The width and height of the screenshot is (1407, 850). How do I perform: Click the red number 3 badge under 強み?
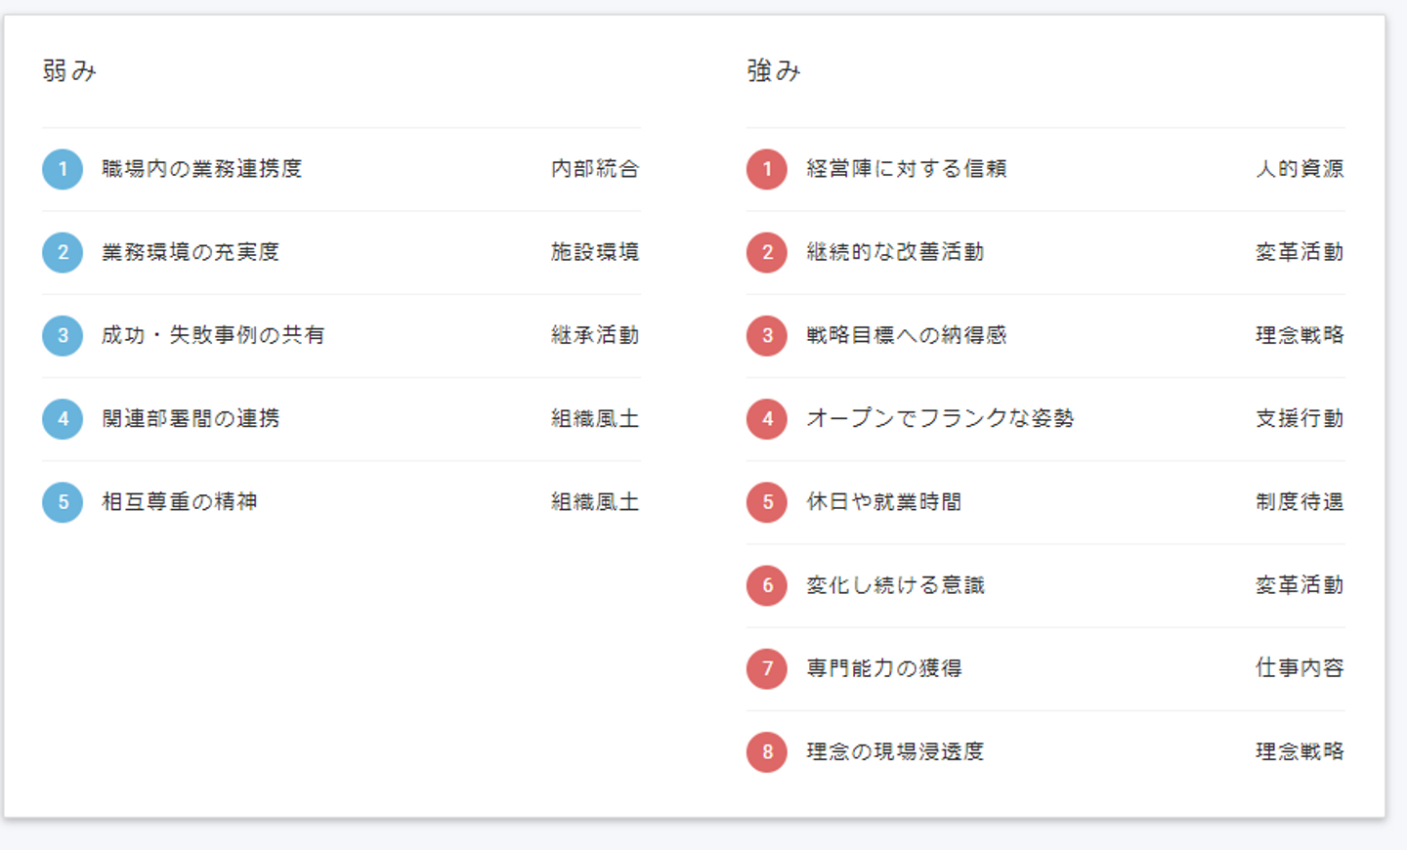[x=767, y=336]
